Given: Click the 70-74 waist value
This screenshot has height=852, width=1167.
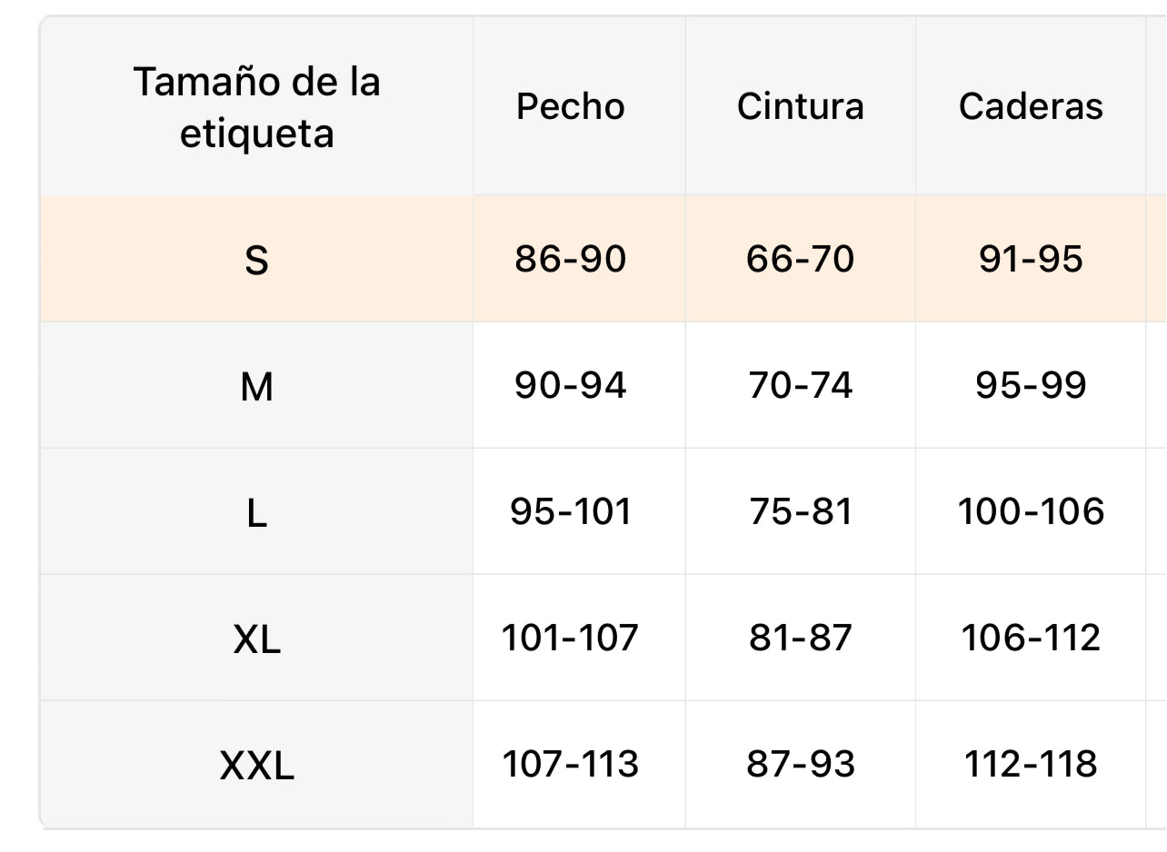Looking at the screenshot, I should click(800, 386).
